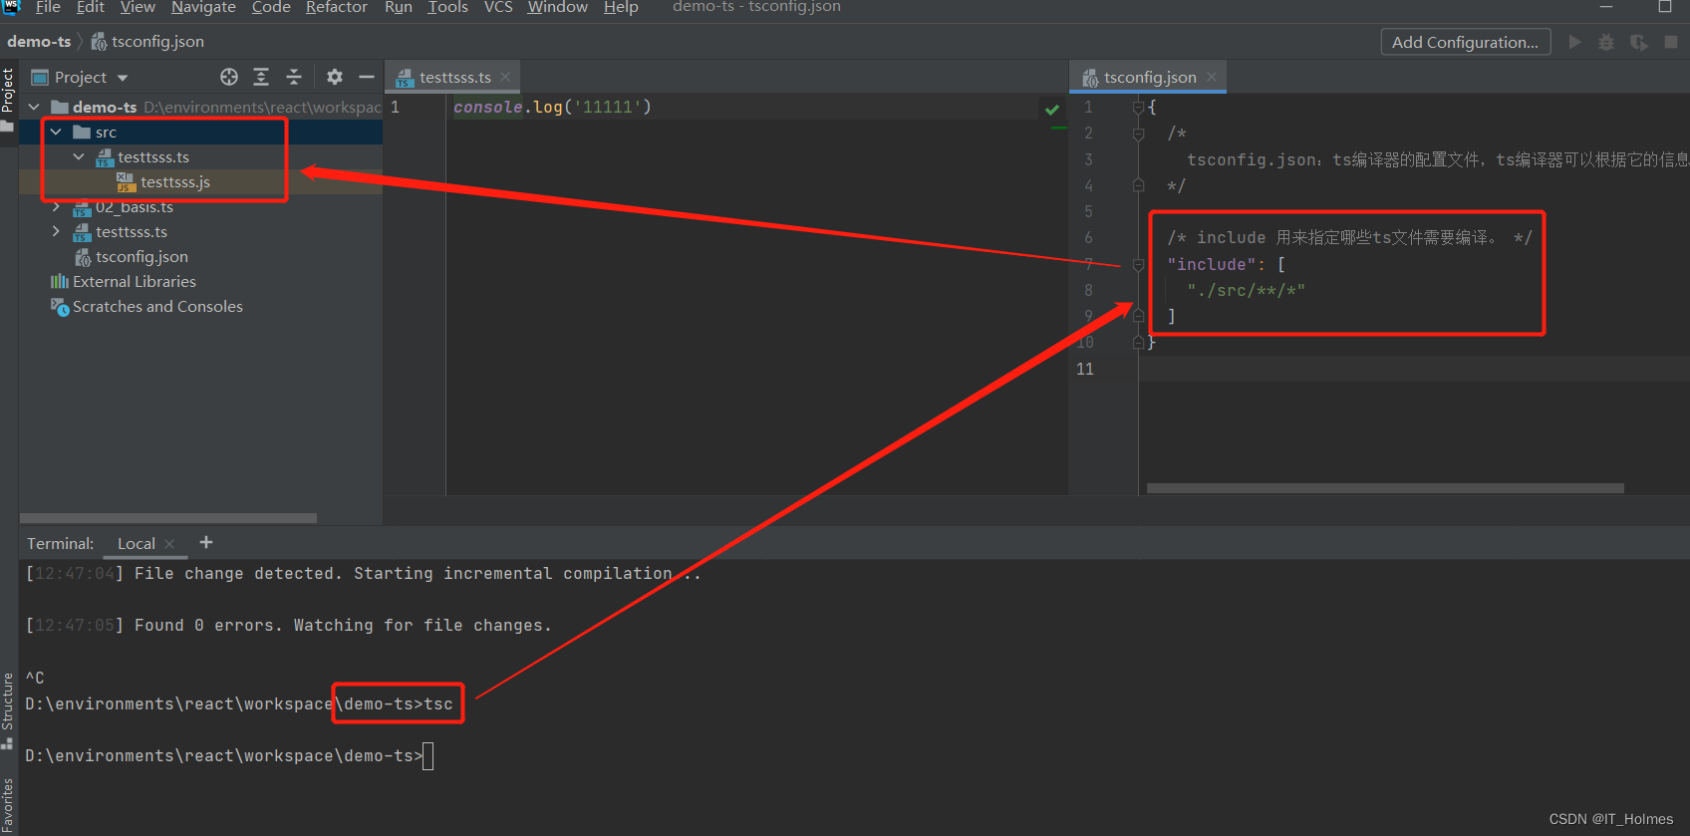Collapse the demo-ts root folder
Screen dimensions: 1690x836
tap(35, 107)
